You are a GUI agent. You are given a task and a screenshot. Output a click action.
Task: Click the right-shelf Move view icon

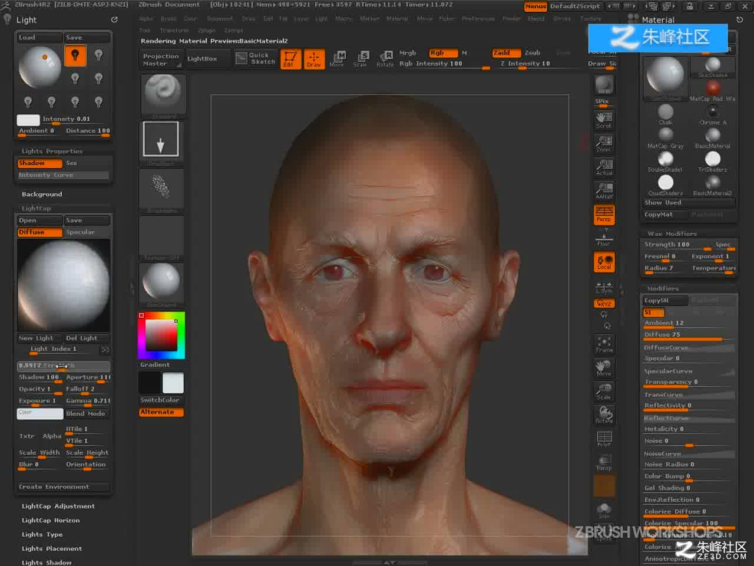[604, 368]
